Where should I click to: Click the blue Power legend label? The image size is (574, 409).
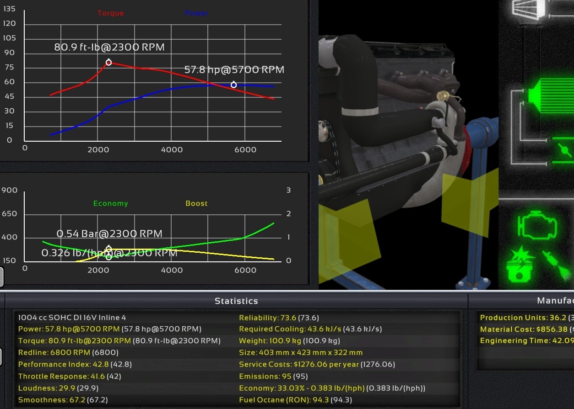196,13
